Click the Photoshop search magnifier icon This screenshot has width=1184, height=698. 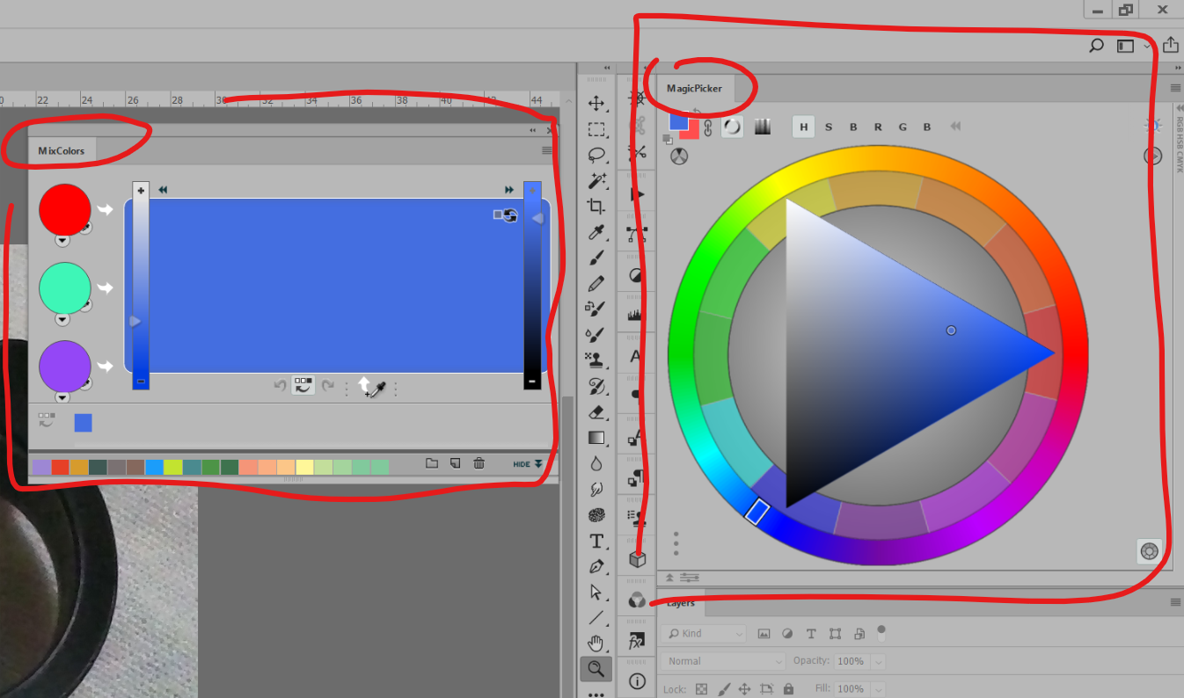point(1096,46)
